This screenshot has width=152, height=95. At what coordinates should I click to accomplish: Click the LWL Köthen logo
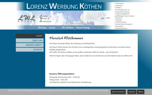(x=27, y=18)
